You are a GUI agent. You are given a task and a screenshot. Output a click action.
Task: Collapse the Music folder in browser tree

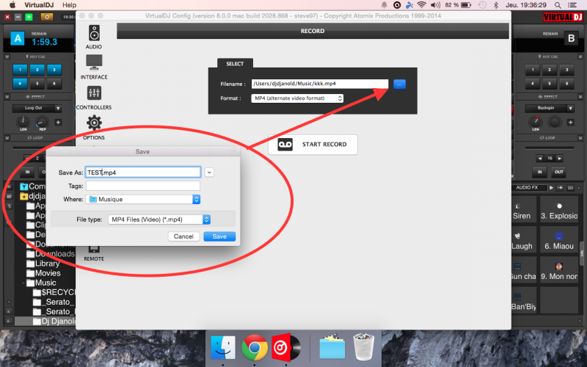tap(23, 283)
